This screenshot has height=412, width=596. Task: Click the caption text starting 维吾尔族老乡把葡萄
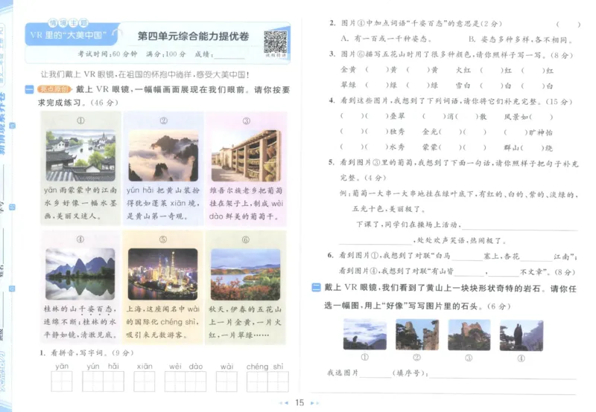click(x=246, y=203)
